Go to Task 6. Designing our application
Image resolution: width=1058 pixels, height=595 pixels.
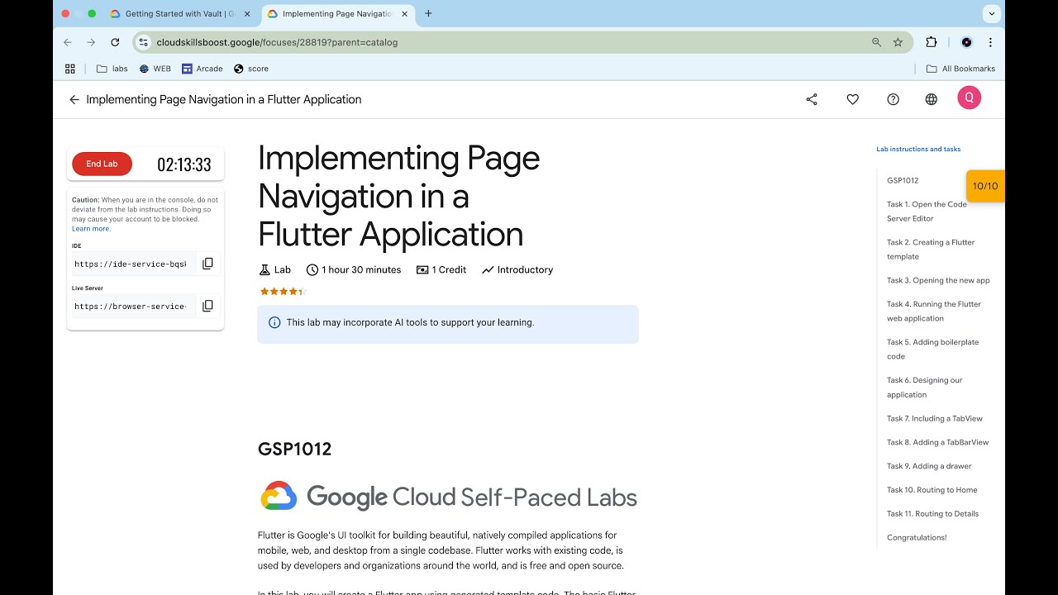[925, 387]
